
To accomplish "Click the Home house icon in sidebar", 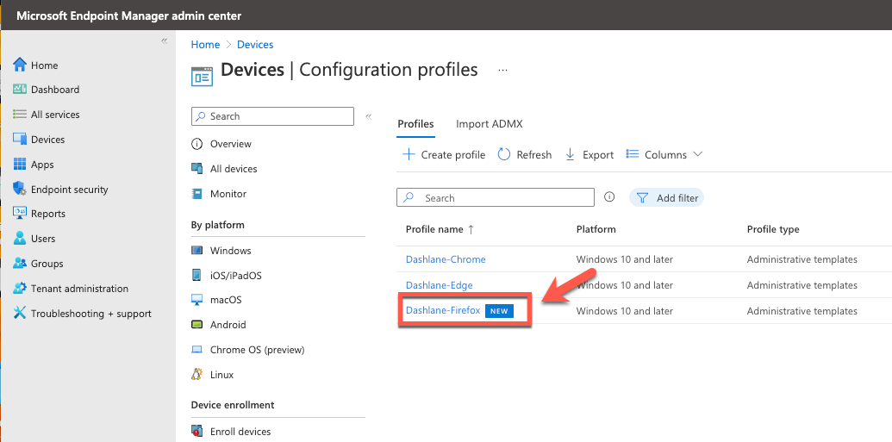I will (20, 65).
